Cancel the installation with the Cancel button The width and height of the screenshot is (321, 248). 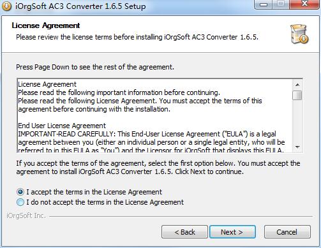pos(287,232)
